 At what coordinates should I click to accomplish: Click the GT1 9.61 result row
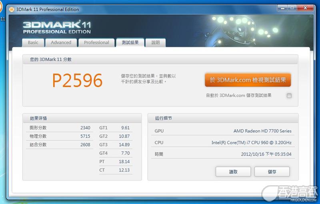115,128
